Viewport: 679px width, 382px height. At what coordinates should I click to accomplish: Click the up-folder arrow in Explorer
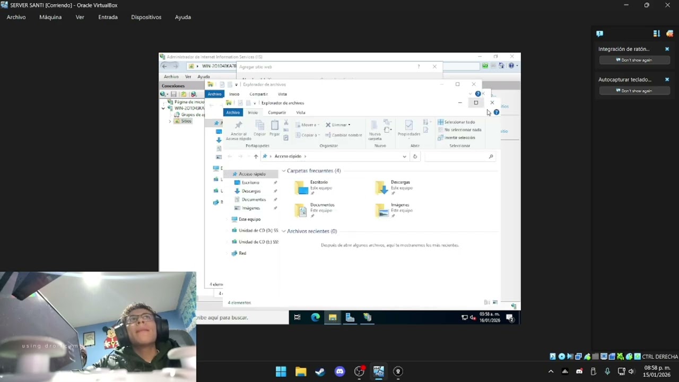pos(256,157)
